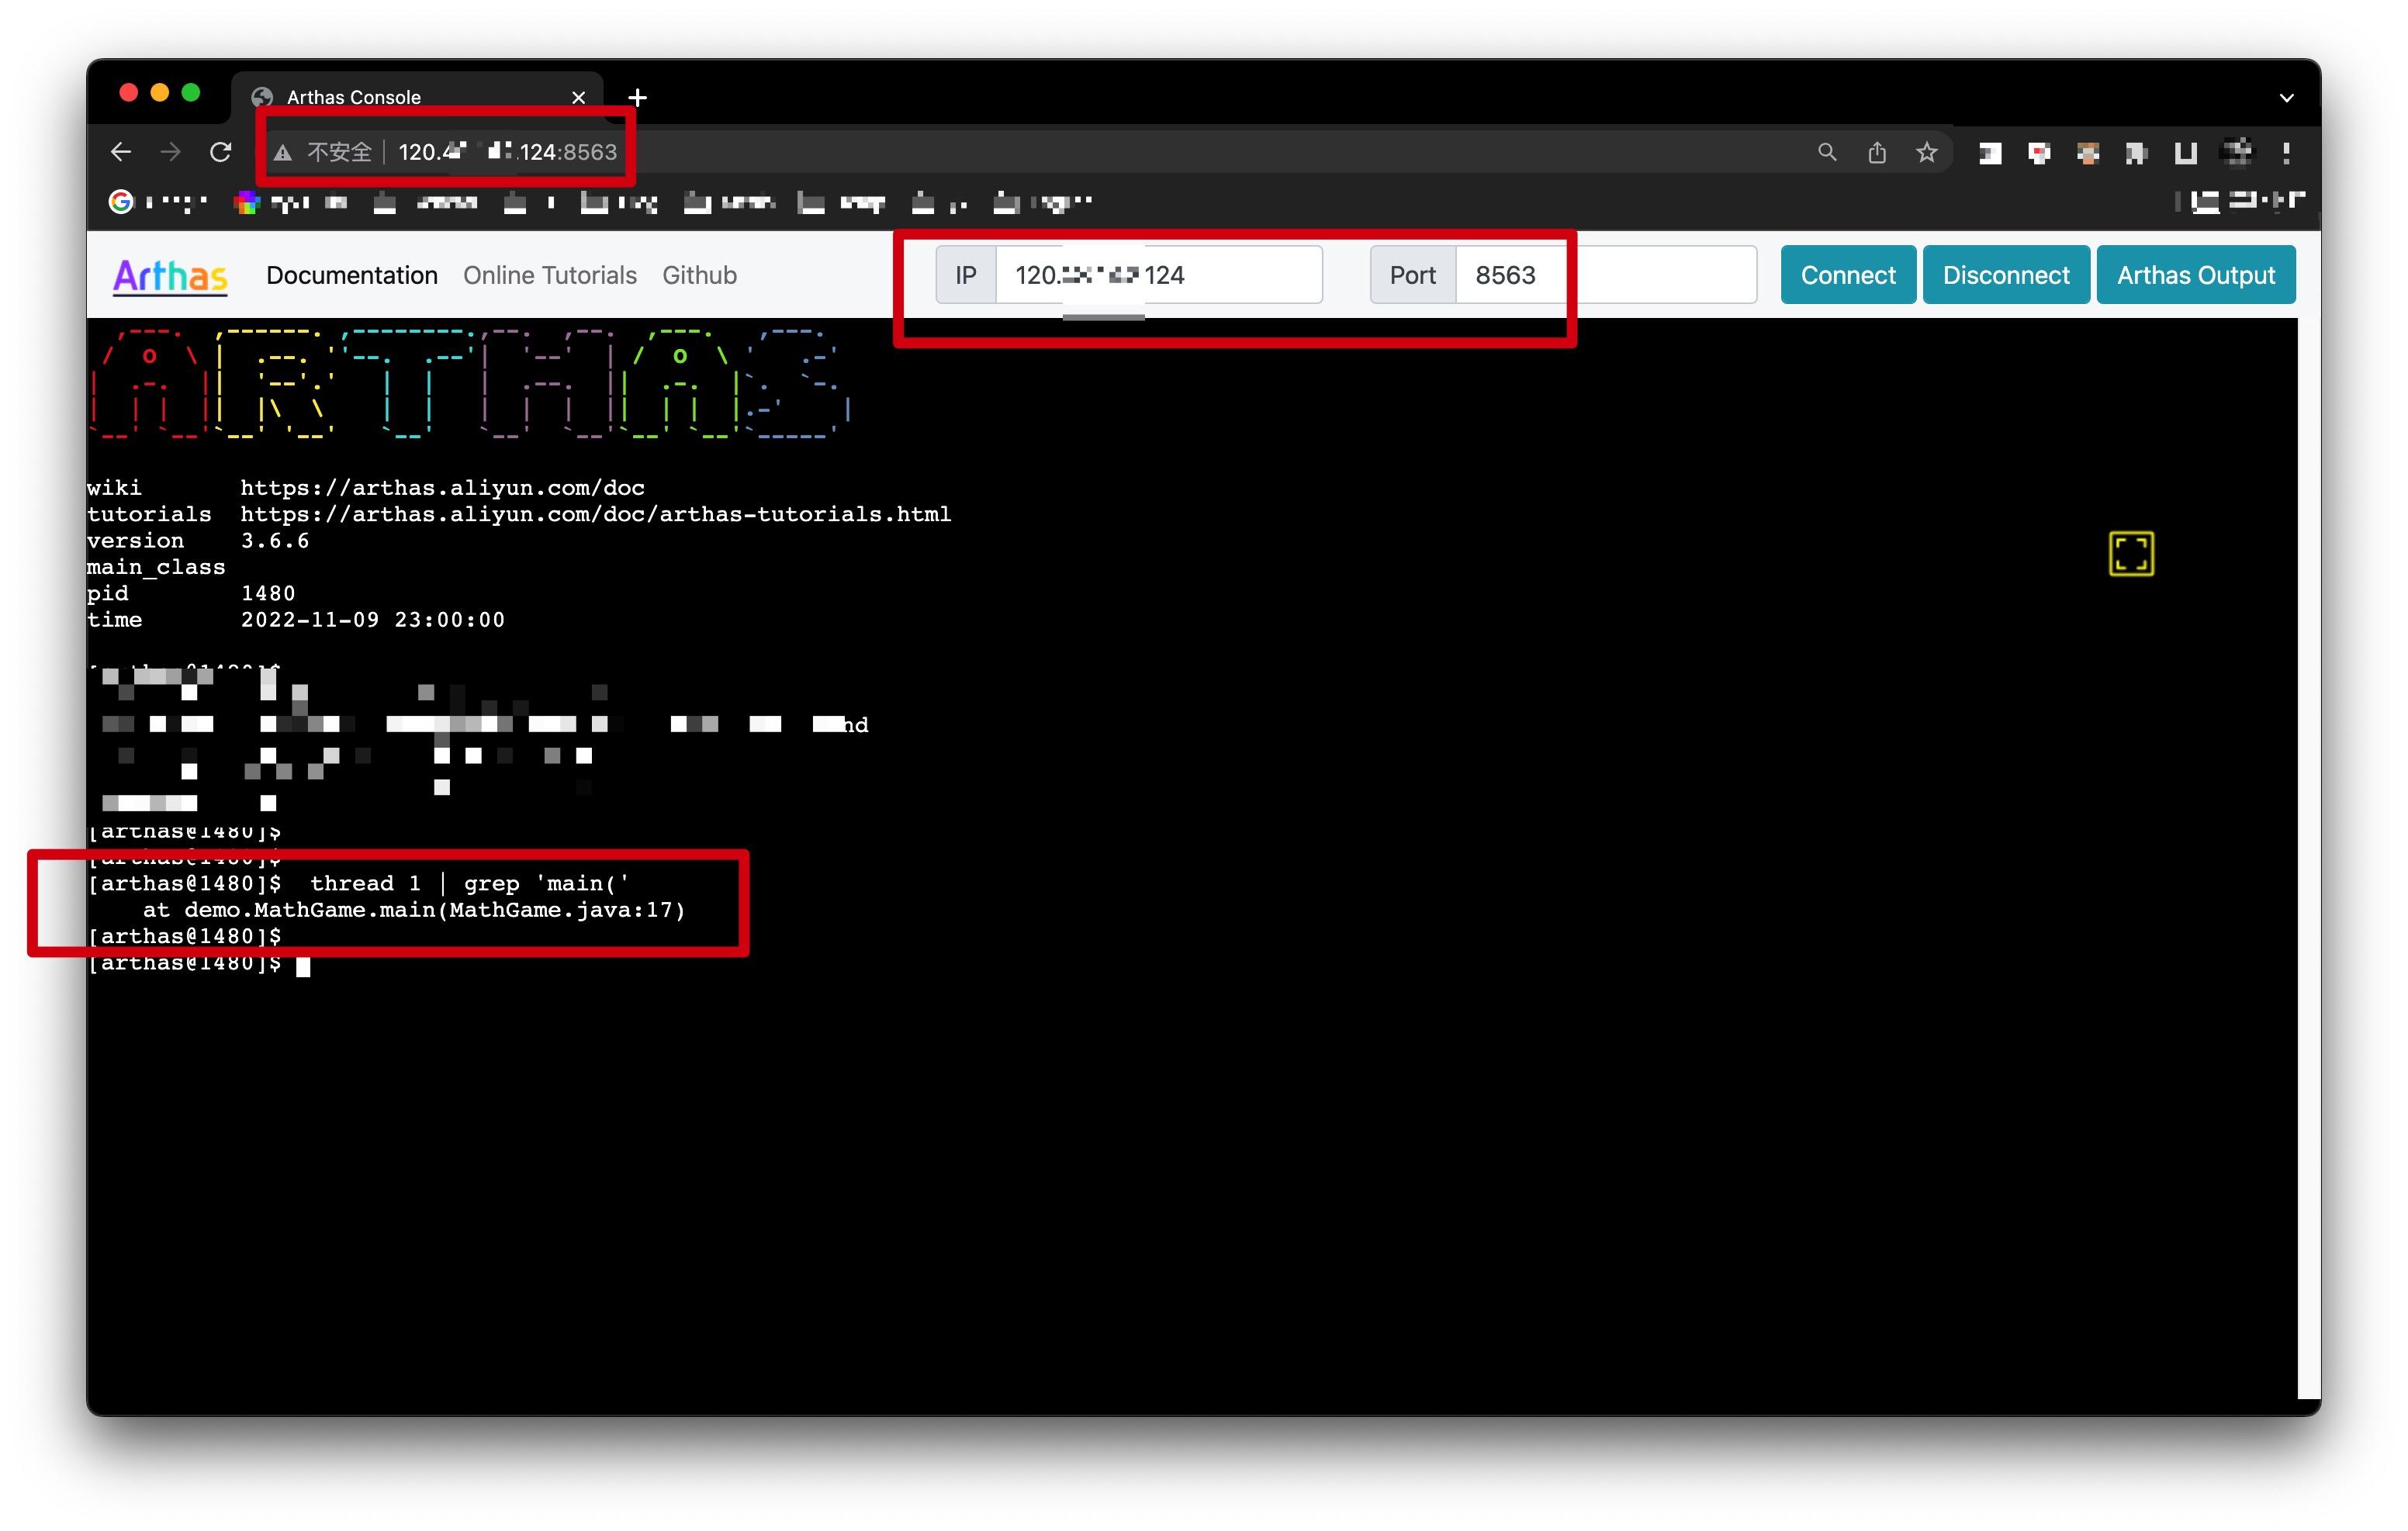Close the Arthas Console tab
Screen dimensions: 2408x1531
pyautogui.click(x=578, y=97)
